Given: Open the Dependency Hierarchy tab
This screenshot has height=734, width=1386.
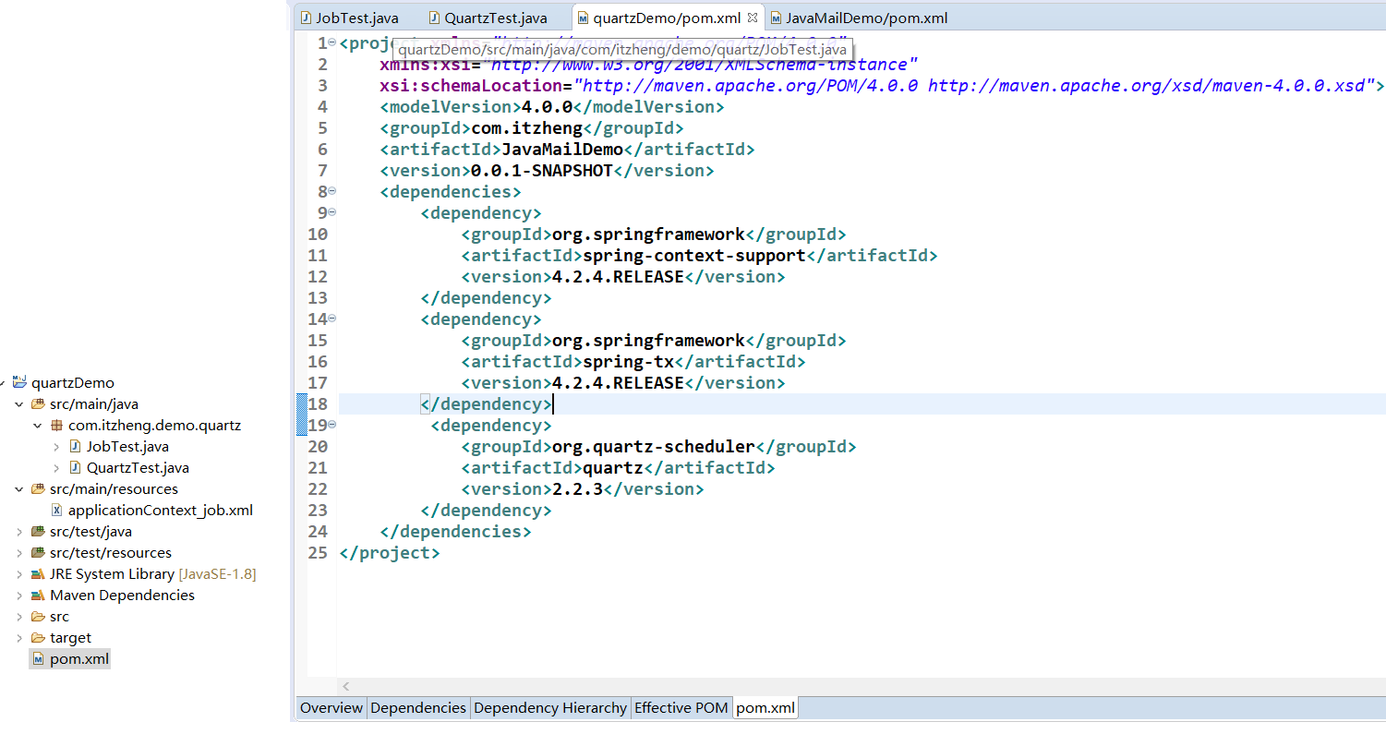Looking at the screenshot, I should coord(550,708).
